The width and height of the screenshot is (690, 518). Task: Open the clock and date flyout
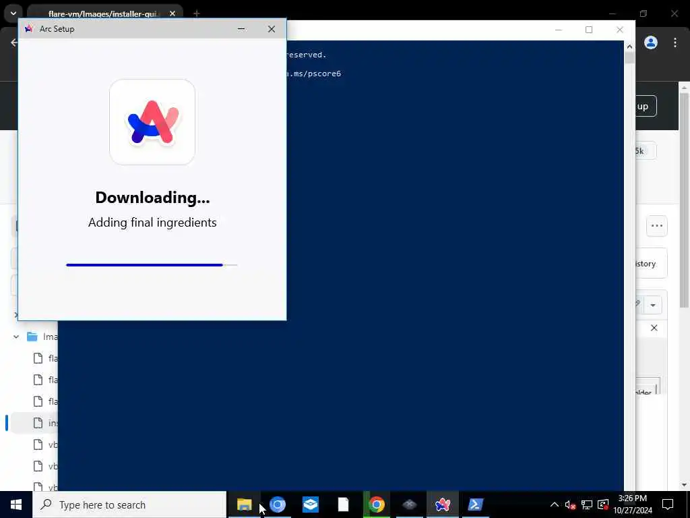pyautogui.click(x=633, y=505)
